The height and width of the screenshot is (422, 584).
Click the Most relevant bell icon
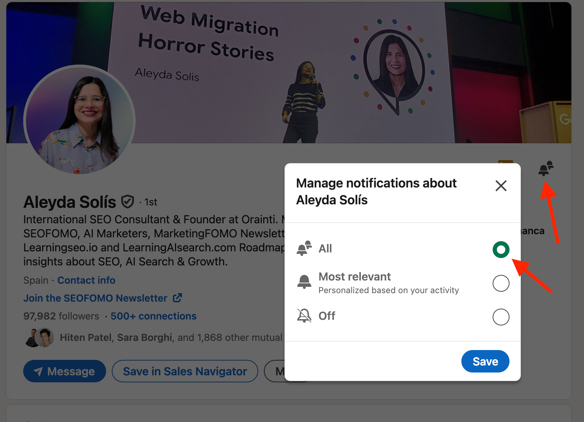tap(304, 282)
